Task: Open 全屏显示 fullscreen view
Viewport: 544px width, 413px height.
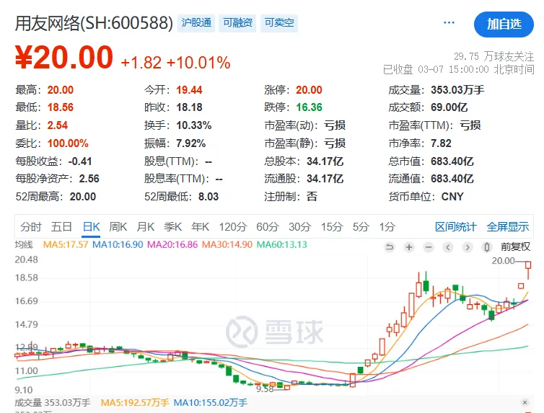Action: [x=508, y=227]
